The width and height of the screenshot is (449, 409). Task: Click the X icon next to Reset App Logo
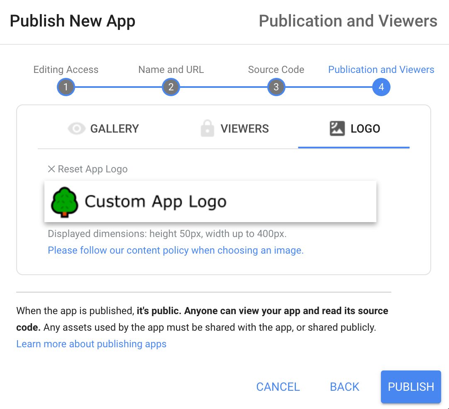[51, 169]
